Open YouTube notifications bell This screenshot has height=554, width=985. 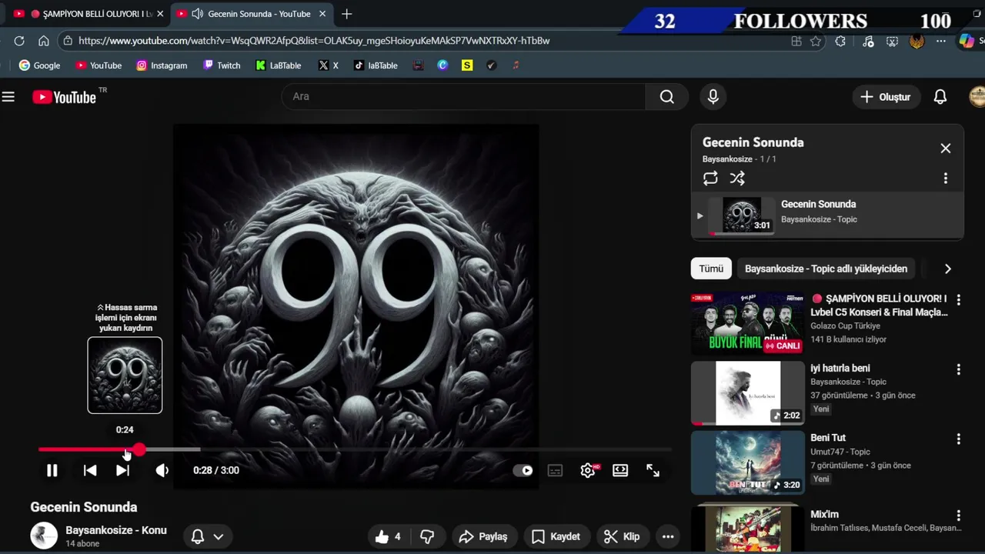point(940,97)
